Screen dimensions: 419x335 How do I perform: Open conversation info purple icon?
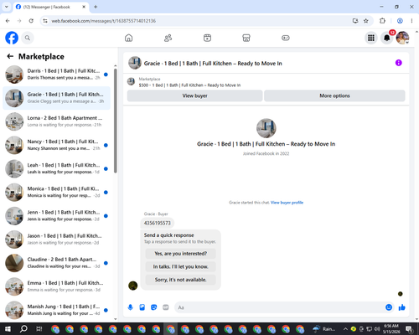point(399,63)
